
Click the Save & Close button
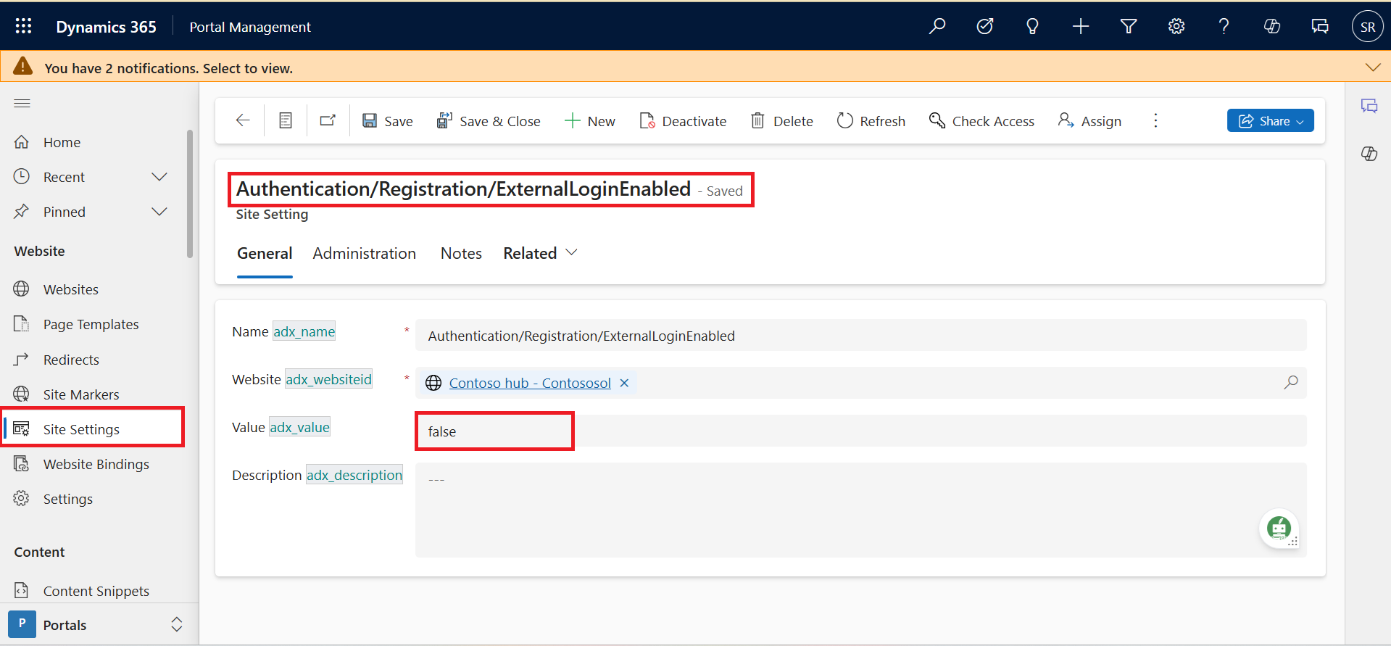pos(489,121)
